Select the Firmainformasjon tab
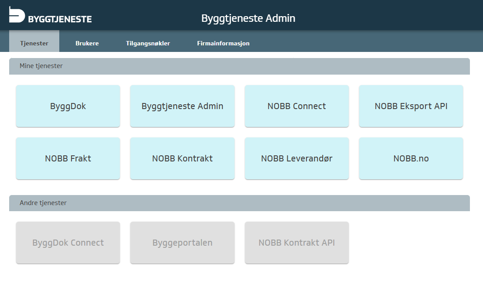Screen dimensions: 483x281 pyautogui.click(x=223, y=43)
